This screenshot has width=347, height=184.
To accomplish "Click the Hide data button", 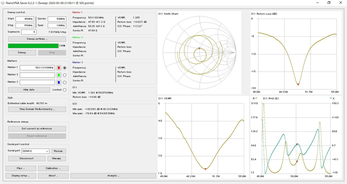I will click(x=29, y=90).
